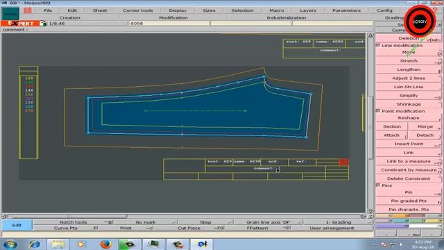Toggle the Pins section checkbox
Viewport: 444px width, 250px height.
[378, 185]
